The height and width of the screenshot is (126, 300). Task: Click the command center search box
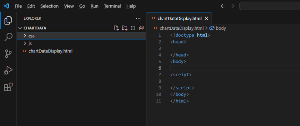pyautogui.click(x=270, y=6)
